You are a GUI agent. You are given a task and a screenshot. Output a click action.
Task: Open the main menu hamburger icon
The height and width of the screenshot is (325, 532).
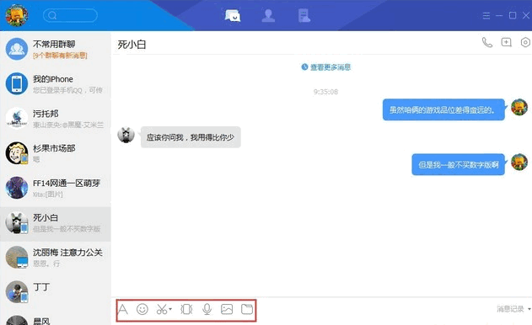[486, 16]
